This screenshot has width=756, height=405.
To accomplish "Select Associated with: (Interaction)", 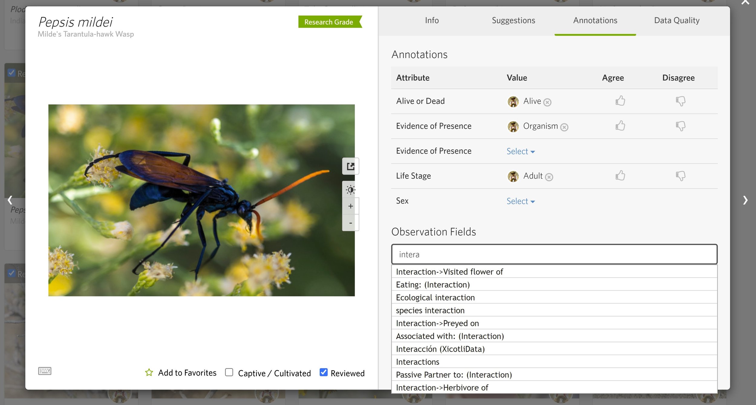I will tap(554, 336).
